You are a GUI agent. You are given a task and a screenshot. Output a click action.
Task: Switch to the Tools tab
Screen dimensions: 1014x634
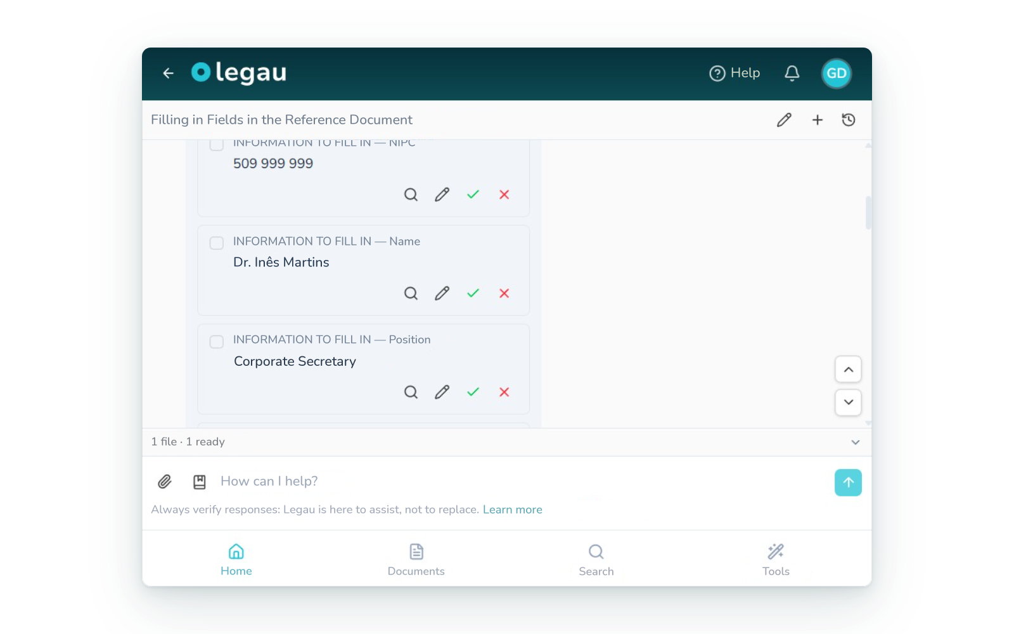point(776,560)
